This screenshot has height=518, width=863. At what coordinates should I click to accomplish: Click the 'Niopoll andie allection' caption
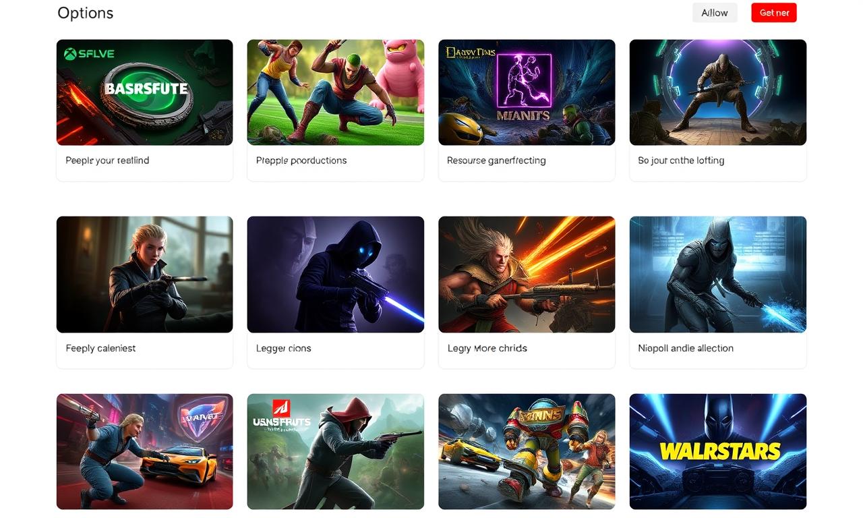pos(686,348)
